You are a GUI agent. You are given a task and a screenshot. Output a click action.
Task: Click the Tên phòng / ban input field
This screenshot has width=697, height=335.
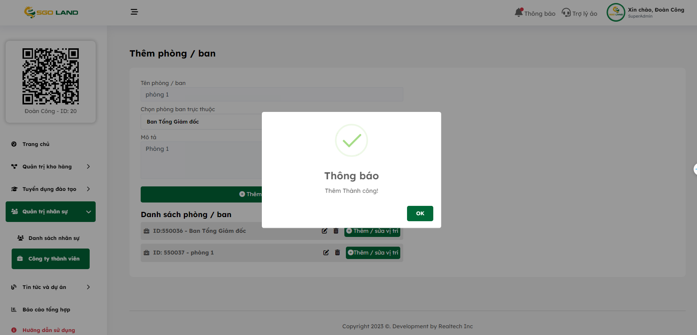pos(272,95)
